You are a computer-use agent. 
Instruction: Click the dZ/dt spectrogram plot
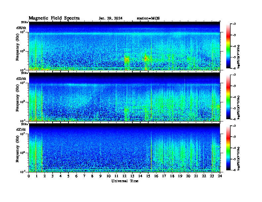click(124, 148)
